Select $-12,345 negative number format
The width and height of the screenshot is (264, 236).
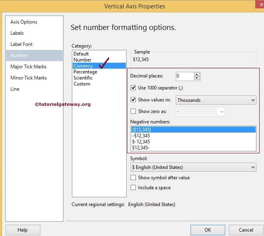click(x=193, y=142)
